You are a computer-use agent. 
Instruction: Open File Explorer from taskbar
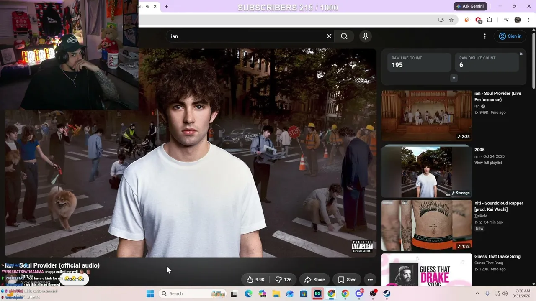coord(276,293)
